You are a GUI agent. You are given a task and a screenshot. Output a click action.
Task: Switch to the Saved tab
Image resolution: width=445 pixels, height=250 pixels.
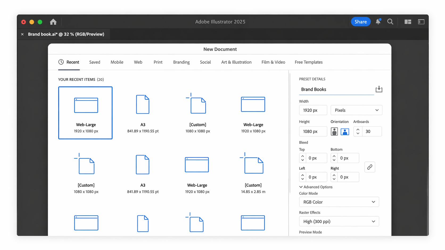(95, 62)
